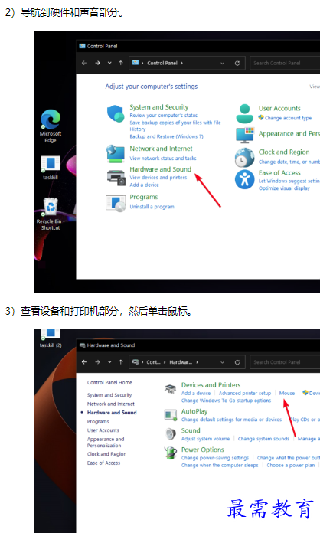Click the User Accounts person icon
Image resolution: width=320 pixels, height=533 pixels.
click(x=244, y=113)
